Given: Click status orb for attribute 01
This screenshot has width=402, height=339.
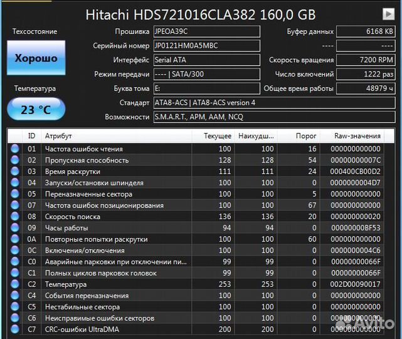Looking at the screenshot, I should 15,149.
